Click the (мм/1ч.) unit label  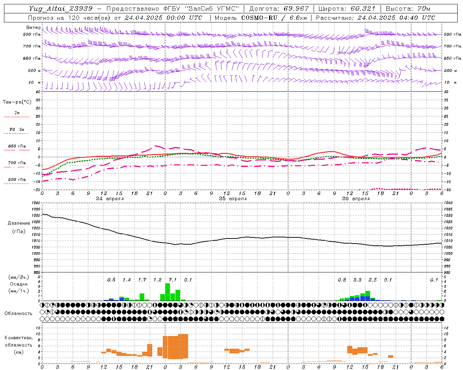tap(18, 291)
